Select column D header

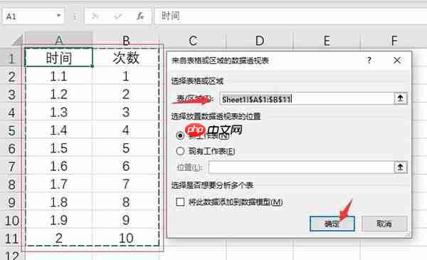pos(260,41)
